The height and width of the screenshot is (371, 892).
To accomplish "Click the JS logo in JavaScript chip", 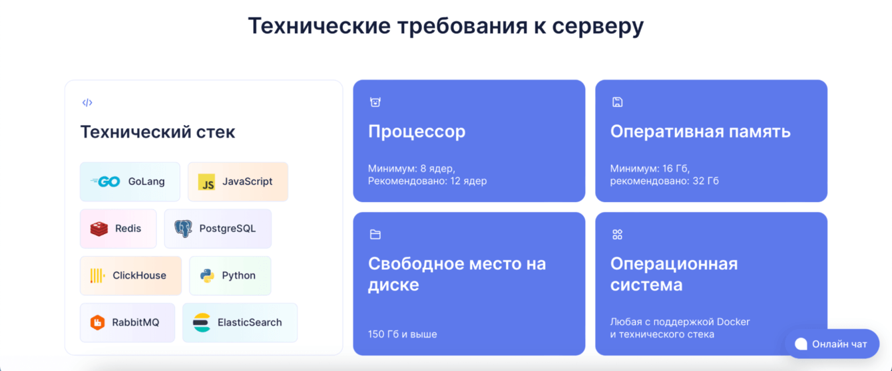I will 207,182.
